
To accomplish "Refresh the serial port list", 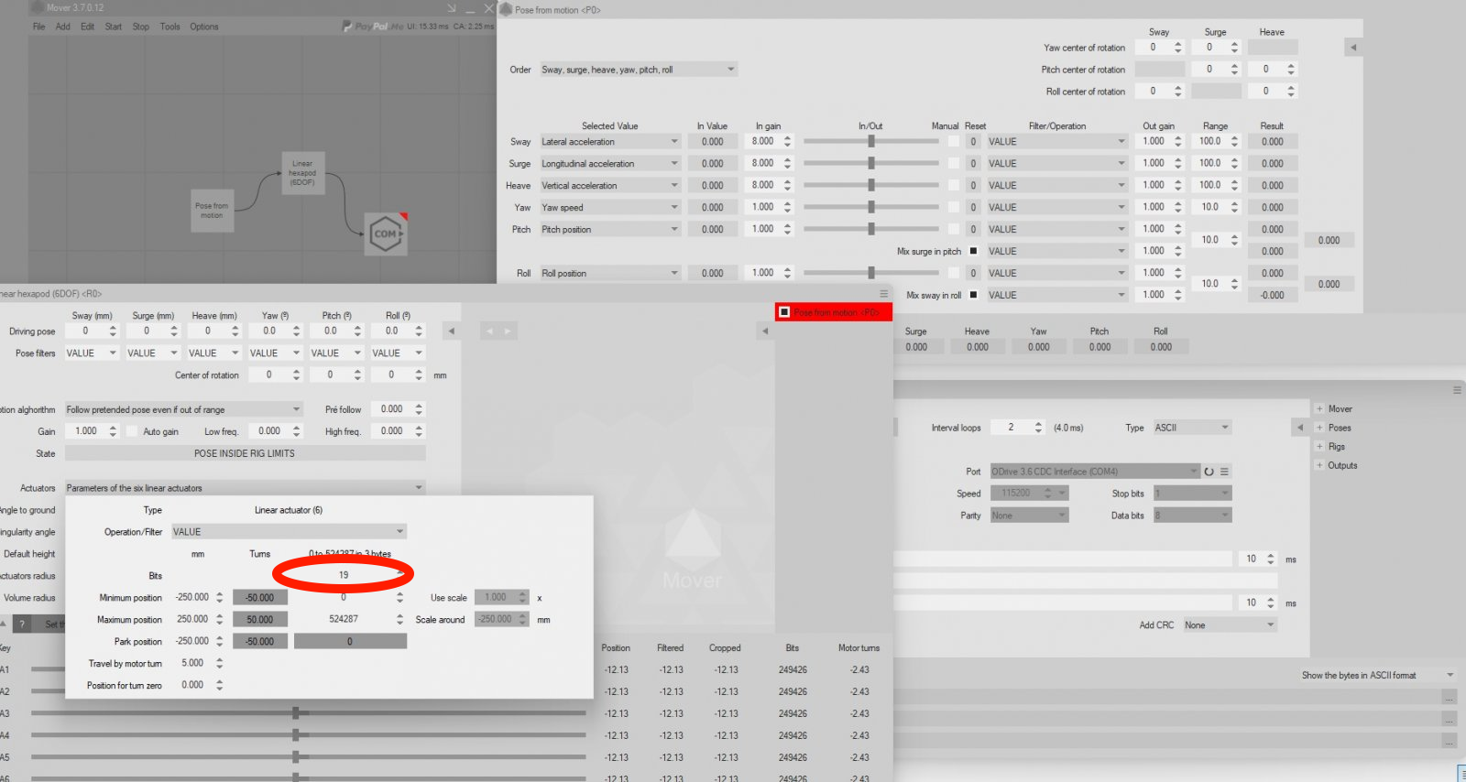I will [x=1209, y=472].
